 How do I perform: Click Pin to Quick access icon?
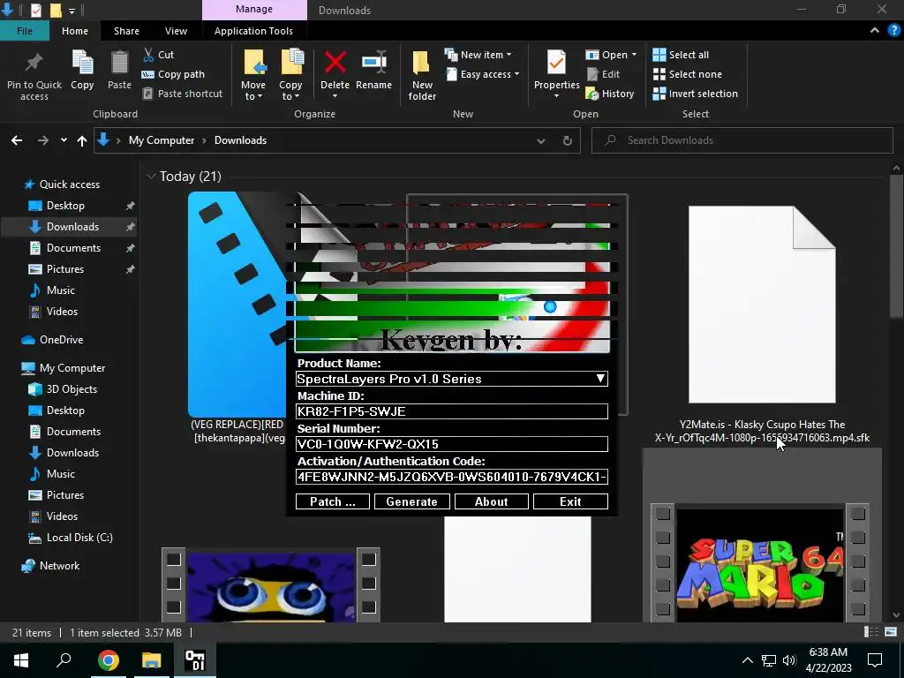[34, 63]
